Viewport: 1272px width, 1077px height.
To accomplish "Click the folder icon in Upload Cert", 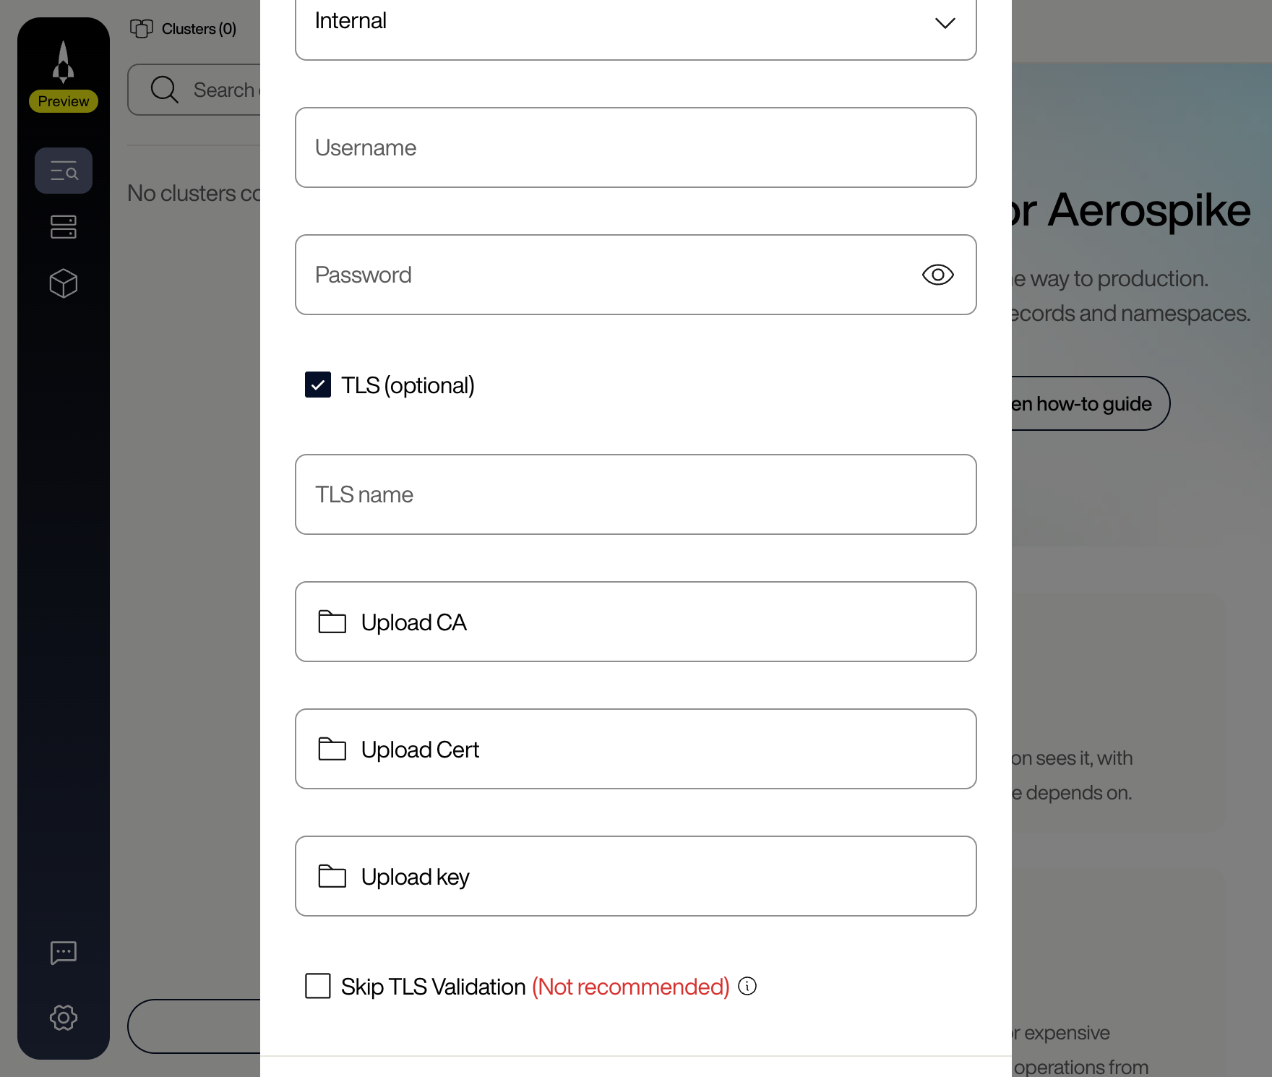I will click(x=332, y=749).
